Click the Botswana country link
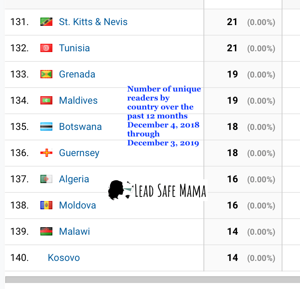Image resolution: width=300 pixels, height=289 pixels. (x=80, y=127)
